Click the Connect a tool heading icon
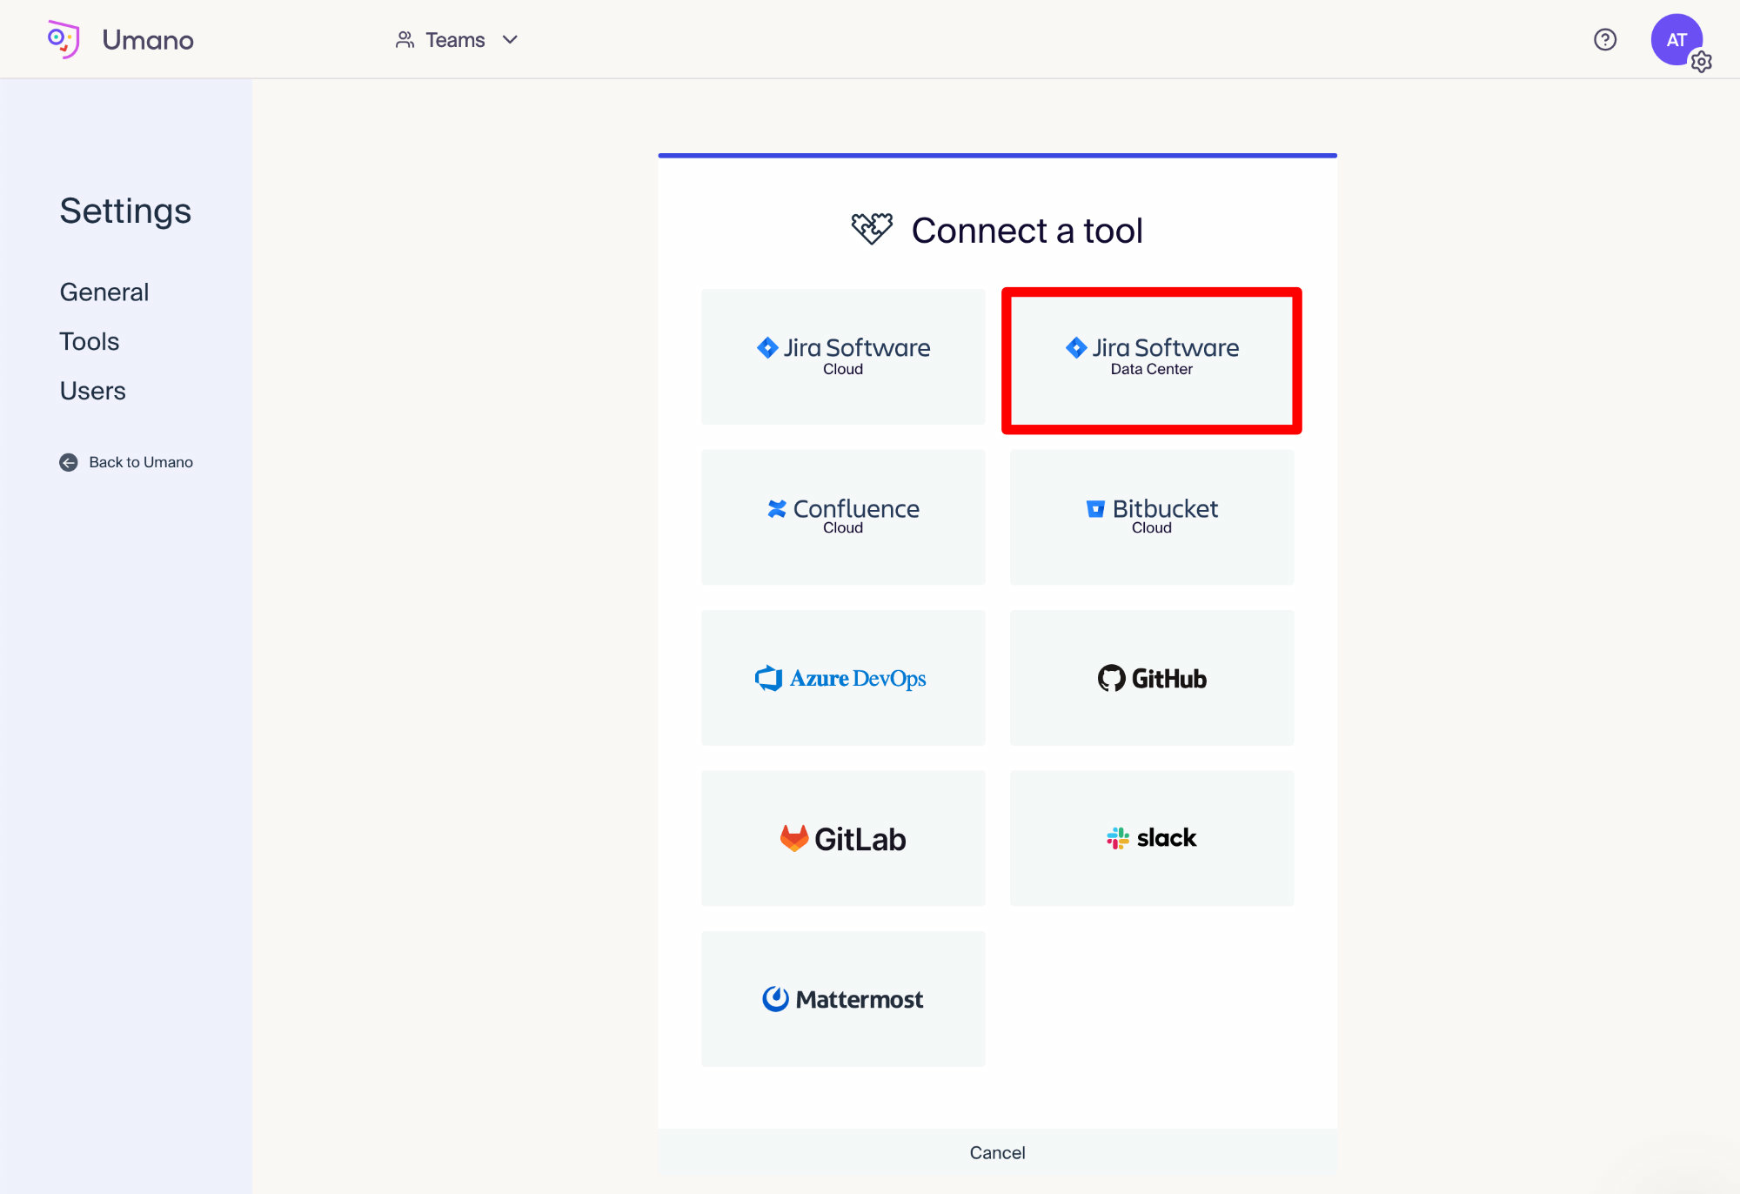 pyautogui.click(x=873, y=228)
